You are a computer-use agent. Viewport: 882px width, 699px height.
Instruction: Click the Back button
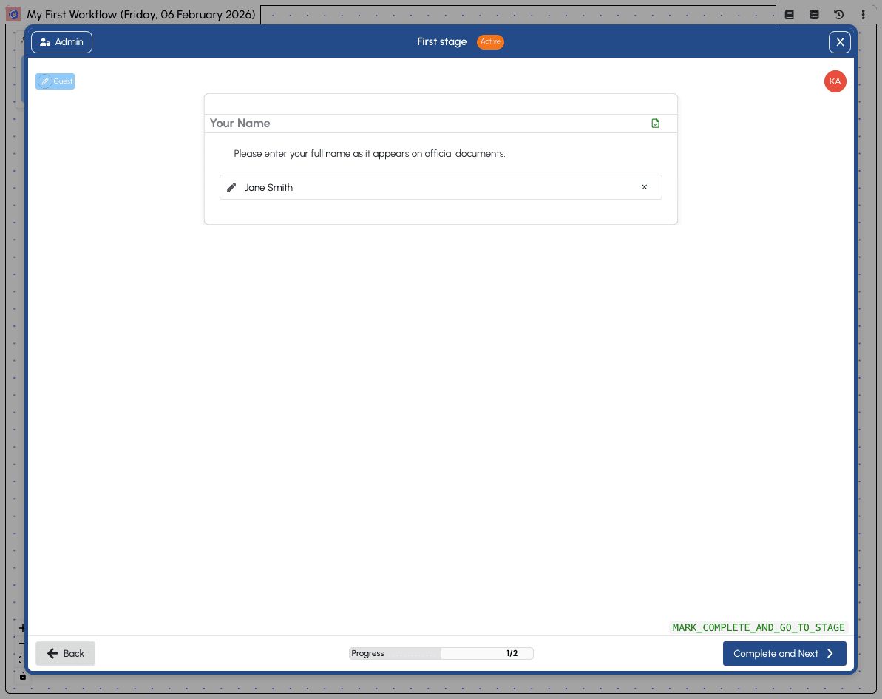pyautogui.click(x=65, y=653)
